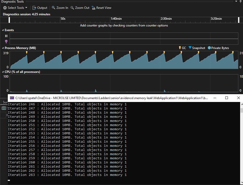This screenshot has height=185, width=243.
Task: Collapse the CPU (% of all processors) graph
Action: [3, 72]
